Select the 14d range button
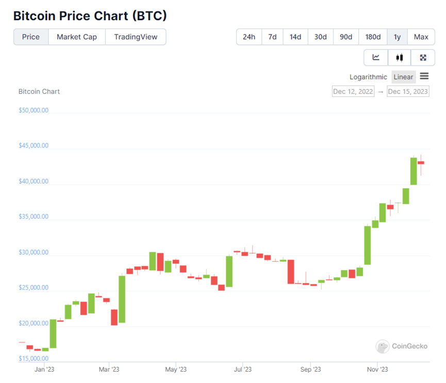446x383 pixels. tap(295, 37)
